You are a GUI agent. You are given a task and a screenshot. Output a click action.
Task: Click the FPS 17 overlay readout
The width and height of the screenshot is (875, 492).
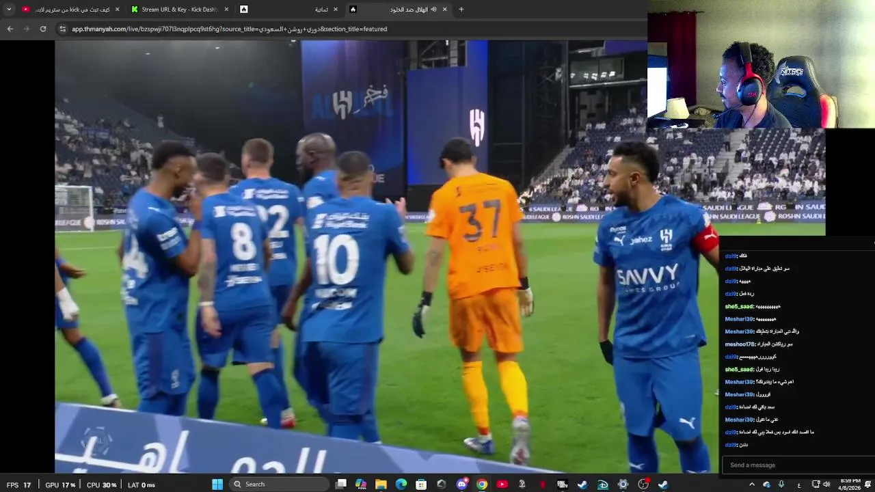[x=19, y=485]
